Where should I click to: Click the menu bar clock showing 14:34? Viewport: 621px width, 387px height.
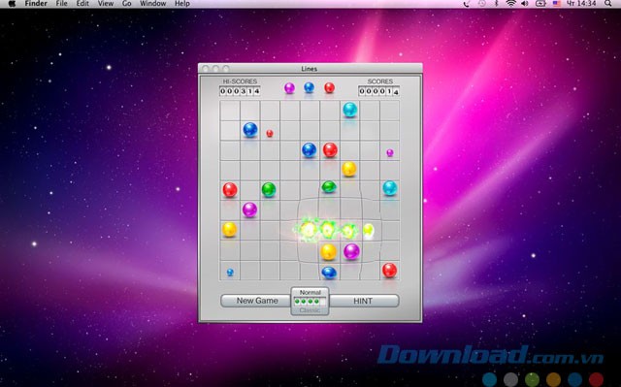click(581, 4)
